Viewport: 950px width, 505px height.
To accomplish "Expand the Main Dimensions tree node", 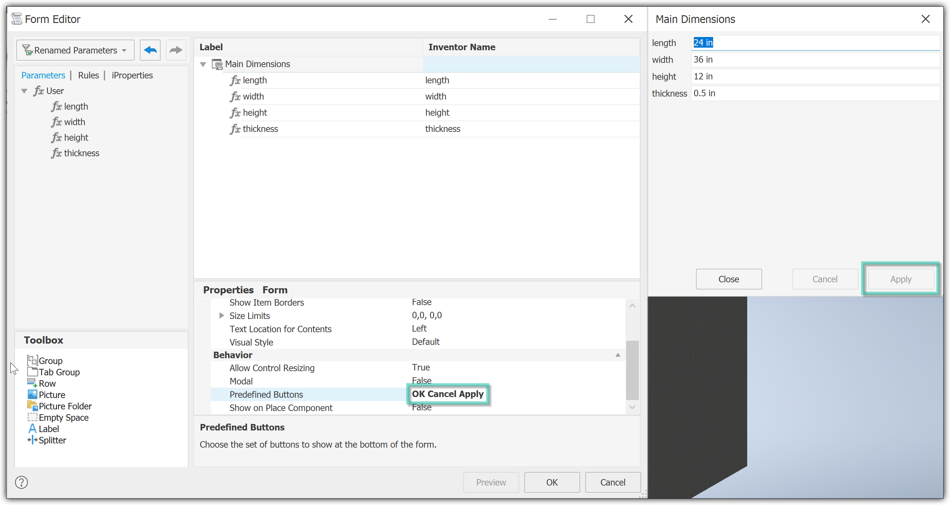I will [203, 63].
